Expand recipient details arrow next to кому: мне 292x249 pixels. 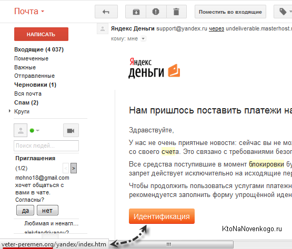[x=143, y=39]
